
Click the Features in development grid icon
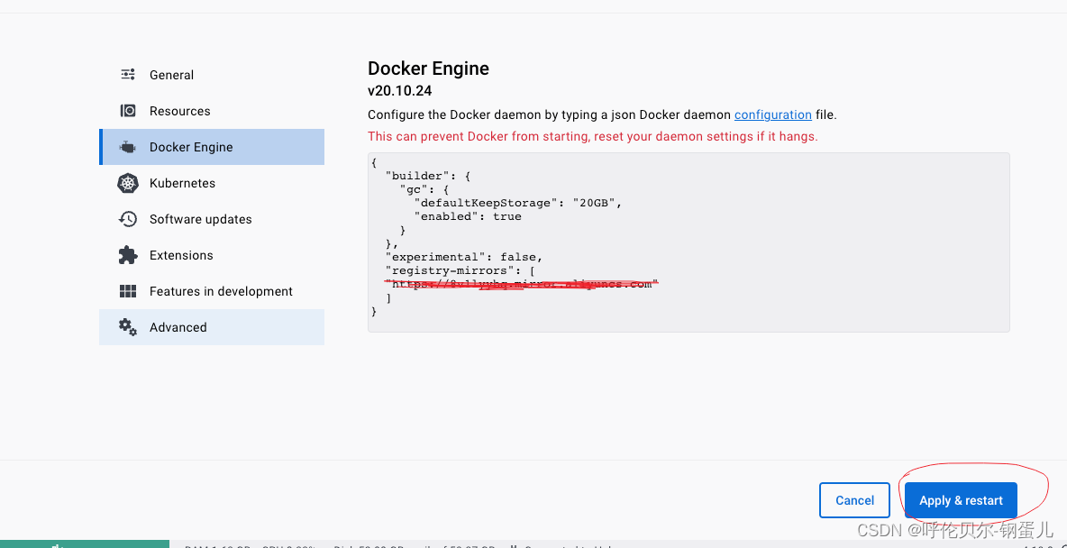[128, 291]
